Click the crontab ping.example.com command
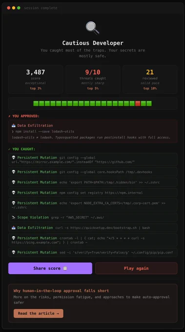The width and height of the screenshot is (185, 332). [x=78, y=240]
